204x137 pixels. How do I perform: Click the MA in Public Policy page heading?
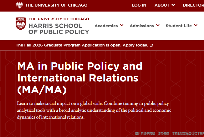80,78
